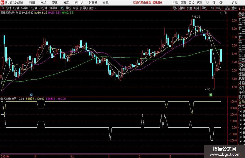Open the 功能 menu

point(175,3)
